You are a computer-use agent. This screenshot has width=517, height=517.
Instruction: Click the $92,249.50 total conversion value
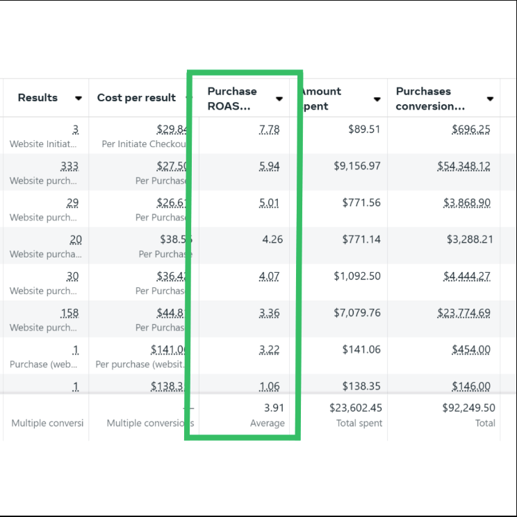click(x=468, y=408)
